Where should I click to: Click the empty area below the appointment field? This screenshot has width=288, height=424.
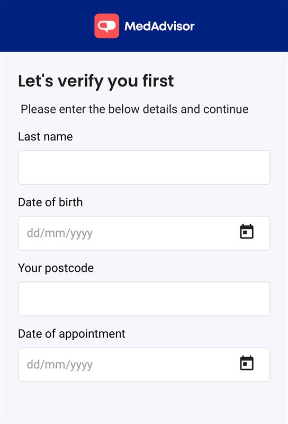click(144, 403)
